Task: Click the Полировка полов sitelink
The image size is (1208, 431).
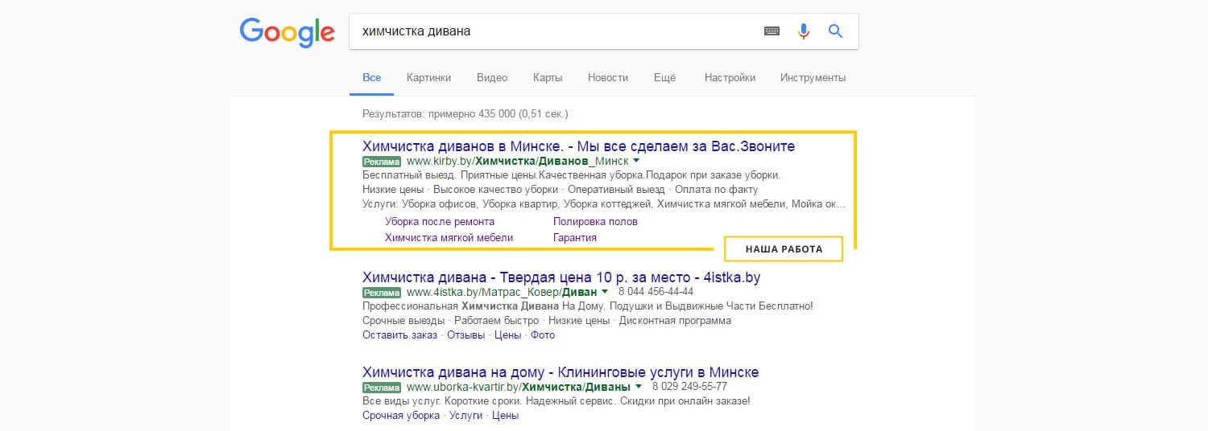Action: coord(595,221)
